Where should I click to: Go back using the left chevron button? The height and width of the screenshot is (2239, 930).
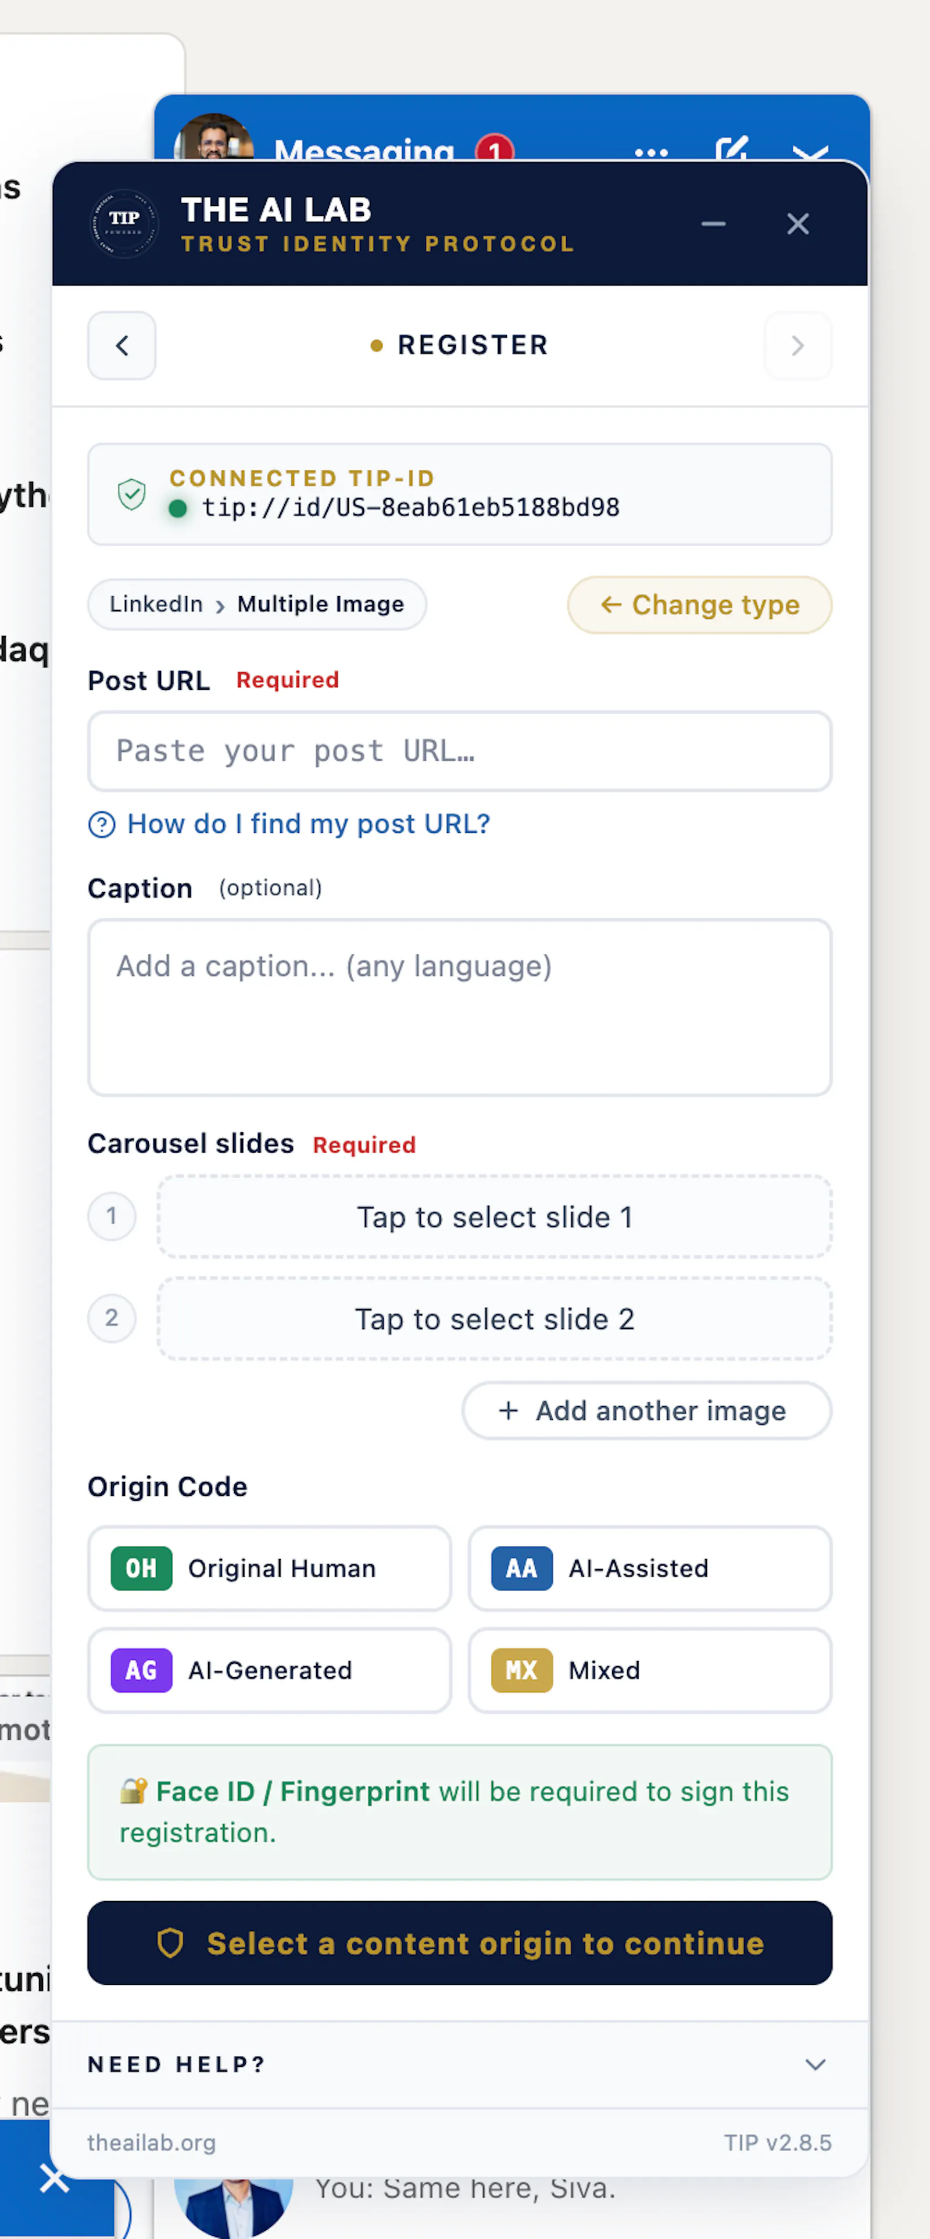click(x=121, y=345)
